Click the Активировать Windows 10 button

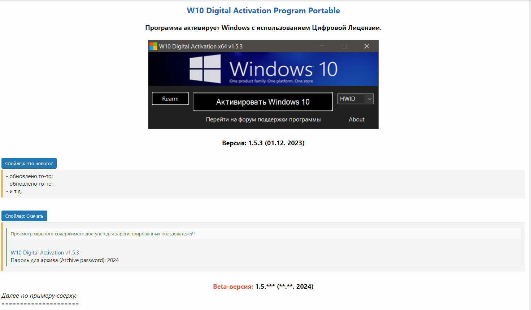[x=263, y=101]
